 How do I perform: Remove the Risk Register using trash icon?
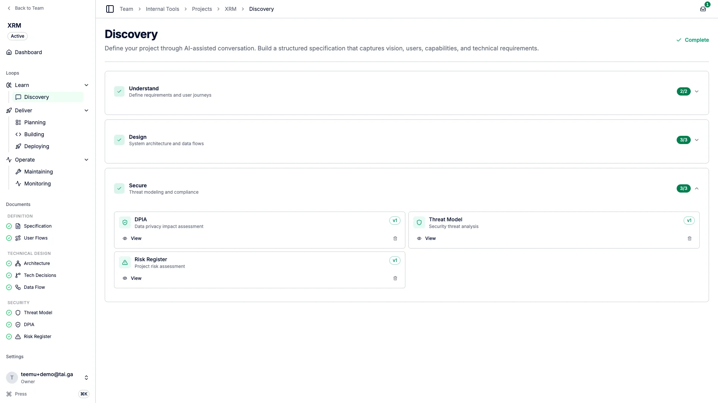coord(395,278)
